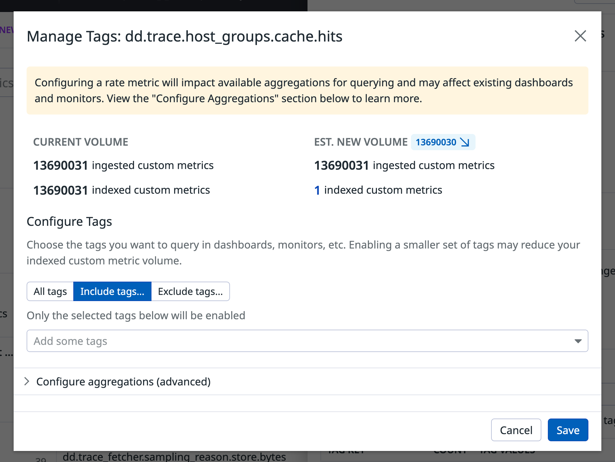The width and height of the screenshot is (615, 462).
Task: Save the tag configuration
Action: [568, 430]
